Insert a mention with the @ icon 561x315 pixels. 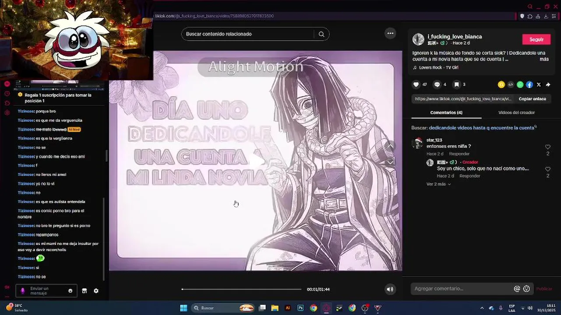(517, 289)
